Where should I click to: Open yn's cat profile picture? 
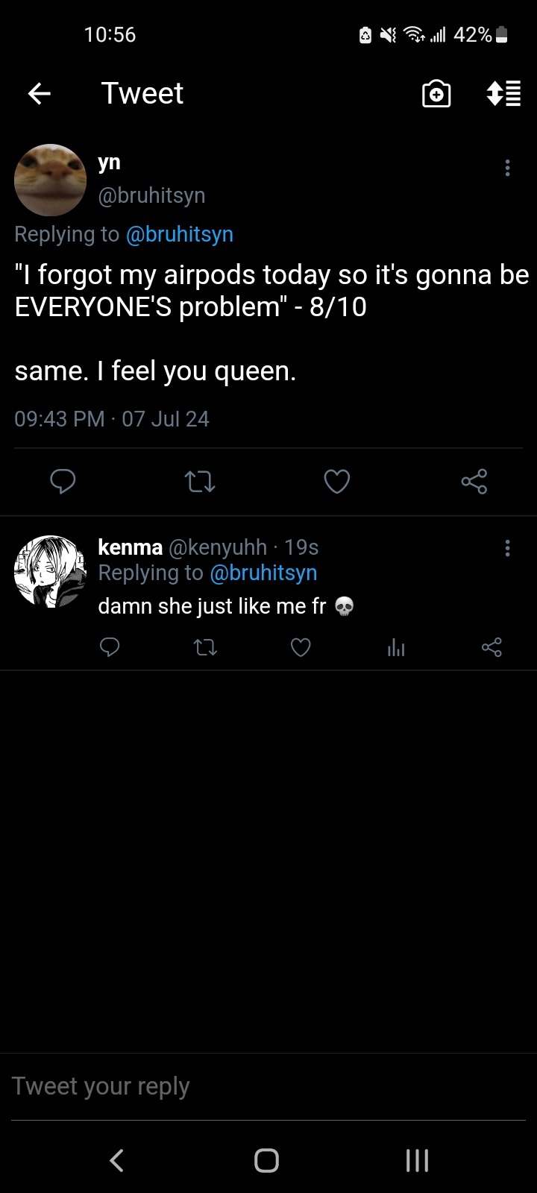pyautogui.click(x=50, y=180)
